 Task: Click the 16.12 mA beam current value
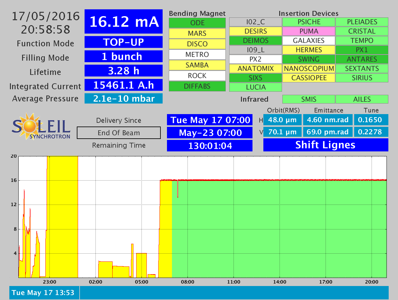(123, 21)
